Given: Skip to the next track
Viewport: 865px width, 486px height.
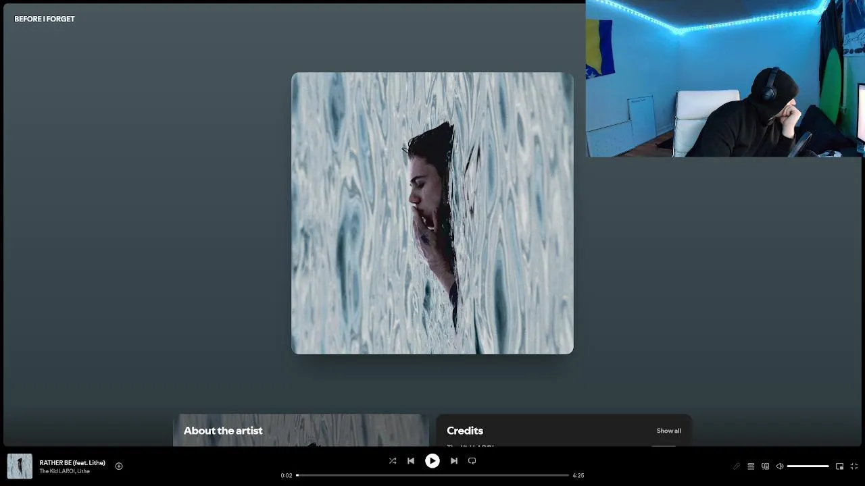Looking at the screenshot, I should pyautogui.click(x=454, y=461).
